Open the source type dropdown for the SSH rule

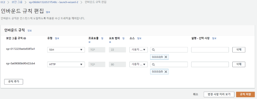click(x=139, y=50)
